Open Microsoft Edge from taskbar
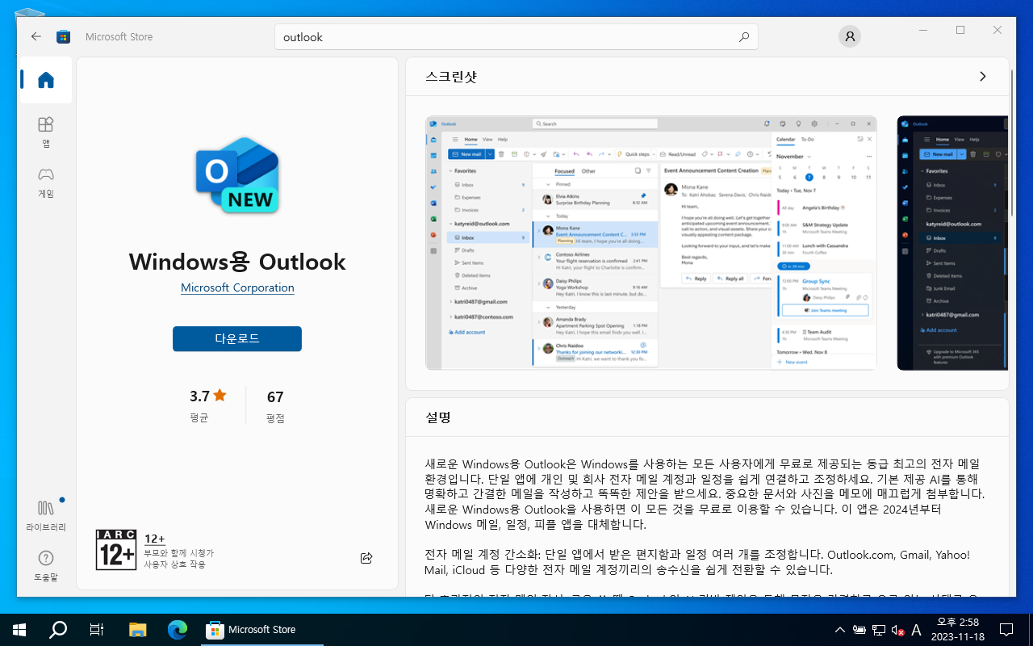The image size is (1033, 646). click(x=178, y=629)
